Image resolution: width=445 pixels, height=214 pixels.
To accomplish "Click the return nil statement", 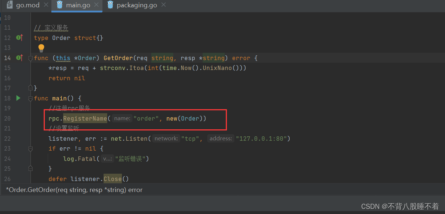I will (x=67, y=78).
